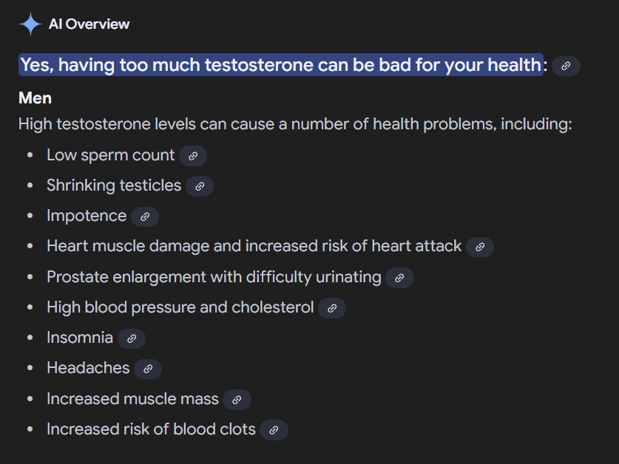This screenshot has width=619, height=464.
Task: Open source link for High blood pressure
Action: click(x=332, y=308)
